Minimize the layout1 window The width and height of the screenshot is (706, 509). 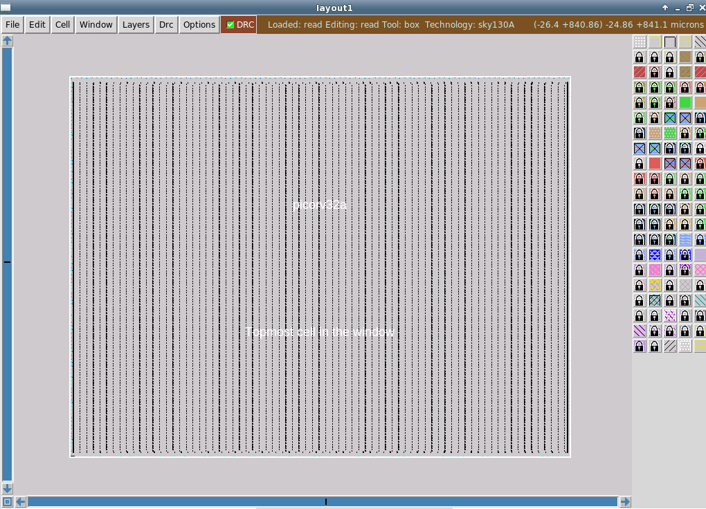677,8
